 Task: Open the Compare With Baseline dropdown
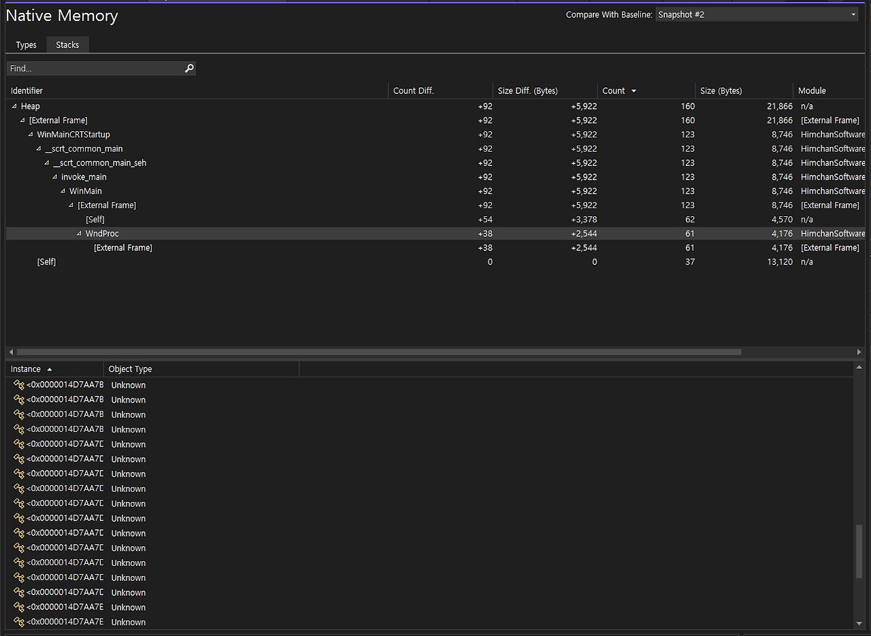point(756,14)
